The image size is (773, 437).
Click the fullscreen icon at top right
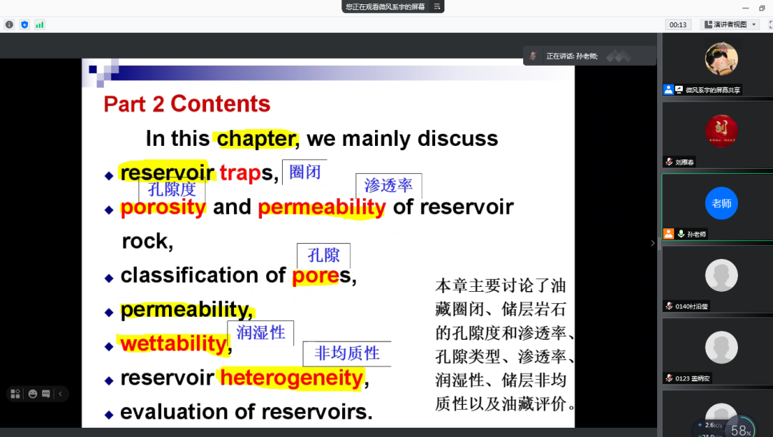tap(770, 24)
